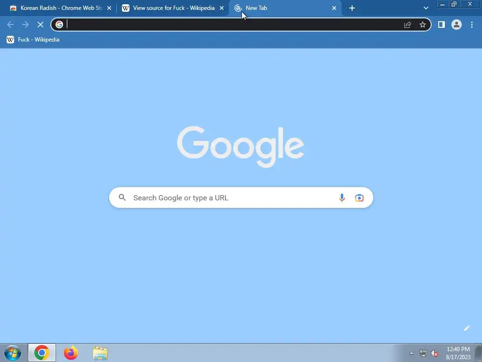Open the network tray icon
The width and height of the screenshot is (482, 362).
pos(423,354)
